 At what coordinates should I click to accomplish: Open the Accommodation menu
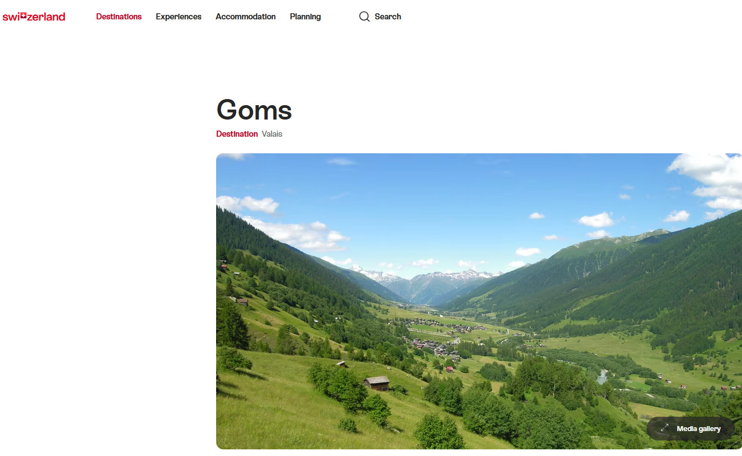click(x=245, y=17)
